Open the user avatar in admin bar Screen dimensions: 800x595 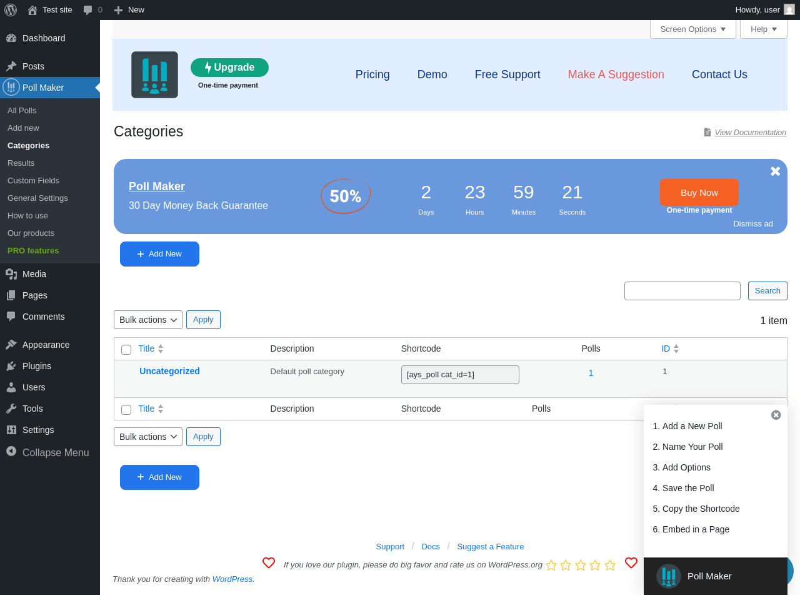[789, 9]
